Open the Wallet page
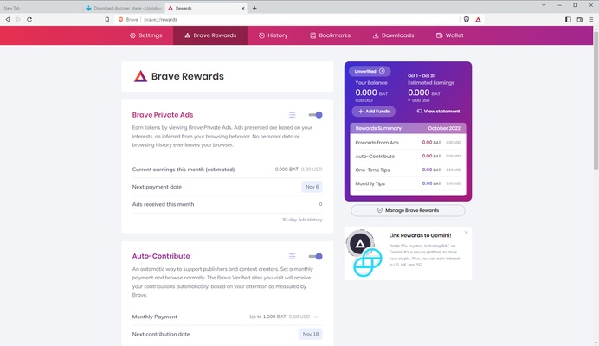 449,35
